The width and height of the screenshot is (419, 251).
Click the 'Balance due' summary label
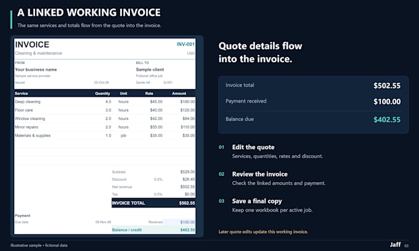(240, 119)
